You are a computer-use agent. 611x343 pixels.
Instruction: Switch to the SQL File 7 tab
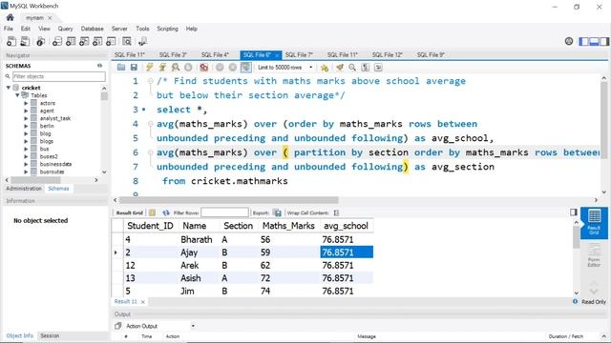pyautogui.click(x=299, y=55)
